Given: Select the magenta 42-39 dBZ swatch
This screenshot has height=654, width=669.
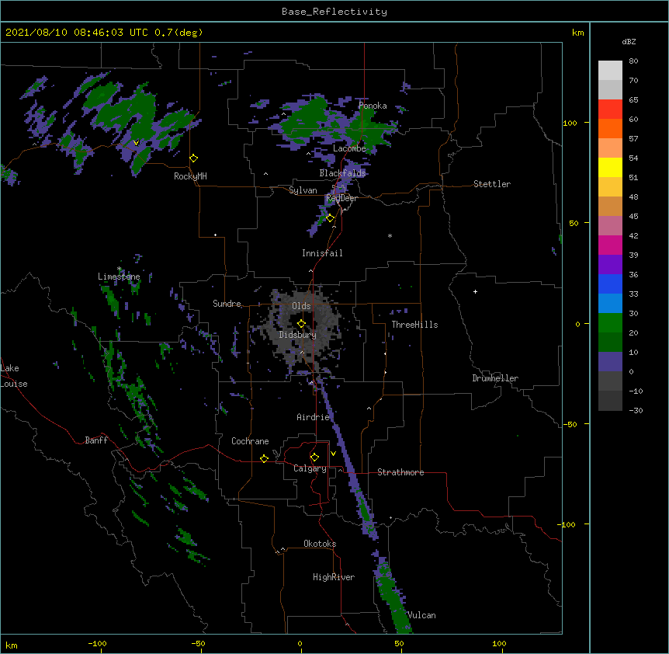Looking at the screenshot, I should (610, 245).
